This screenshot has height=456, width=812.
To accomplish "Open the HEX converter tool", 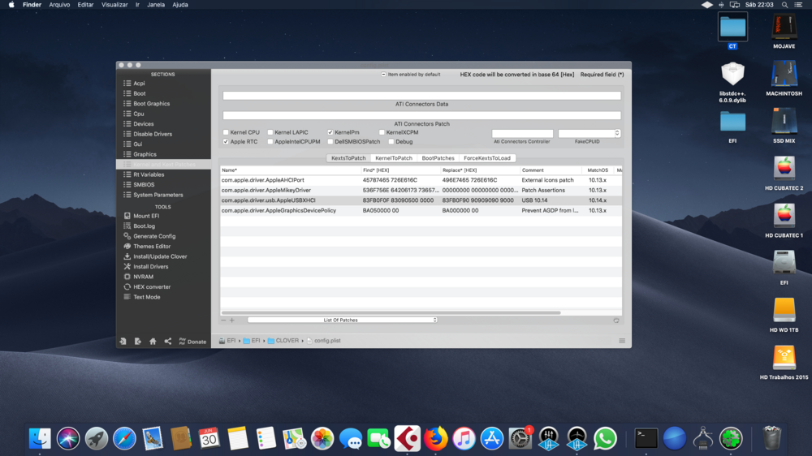I will 152,287.
